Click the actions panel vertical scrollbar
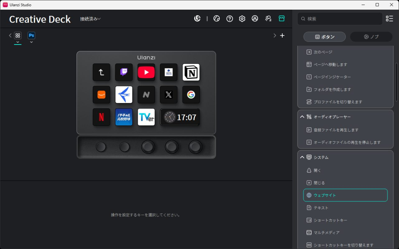The width and height of the screenshot is (399, 249). coord(396,82)
